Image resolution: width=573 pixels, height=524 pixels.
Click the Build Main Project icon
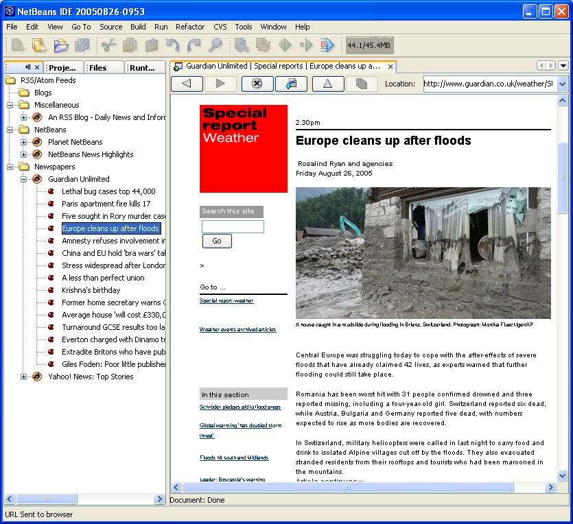tap(242, 45)
